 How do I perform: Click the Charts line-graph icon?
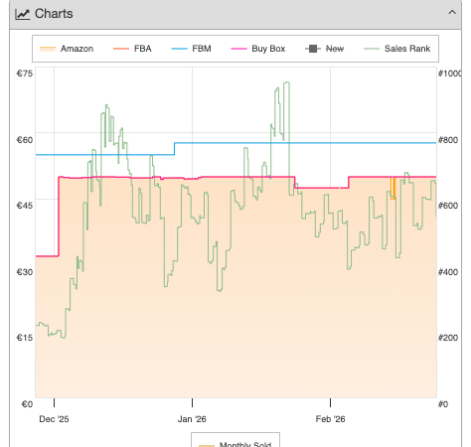coord(23,14)
